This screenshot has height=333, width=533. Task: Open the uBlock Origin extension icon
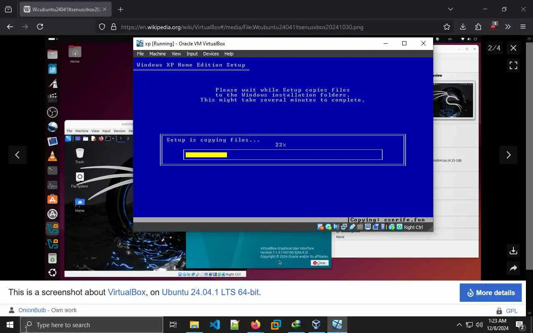(493, 26)
